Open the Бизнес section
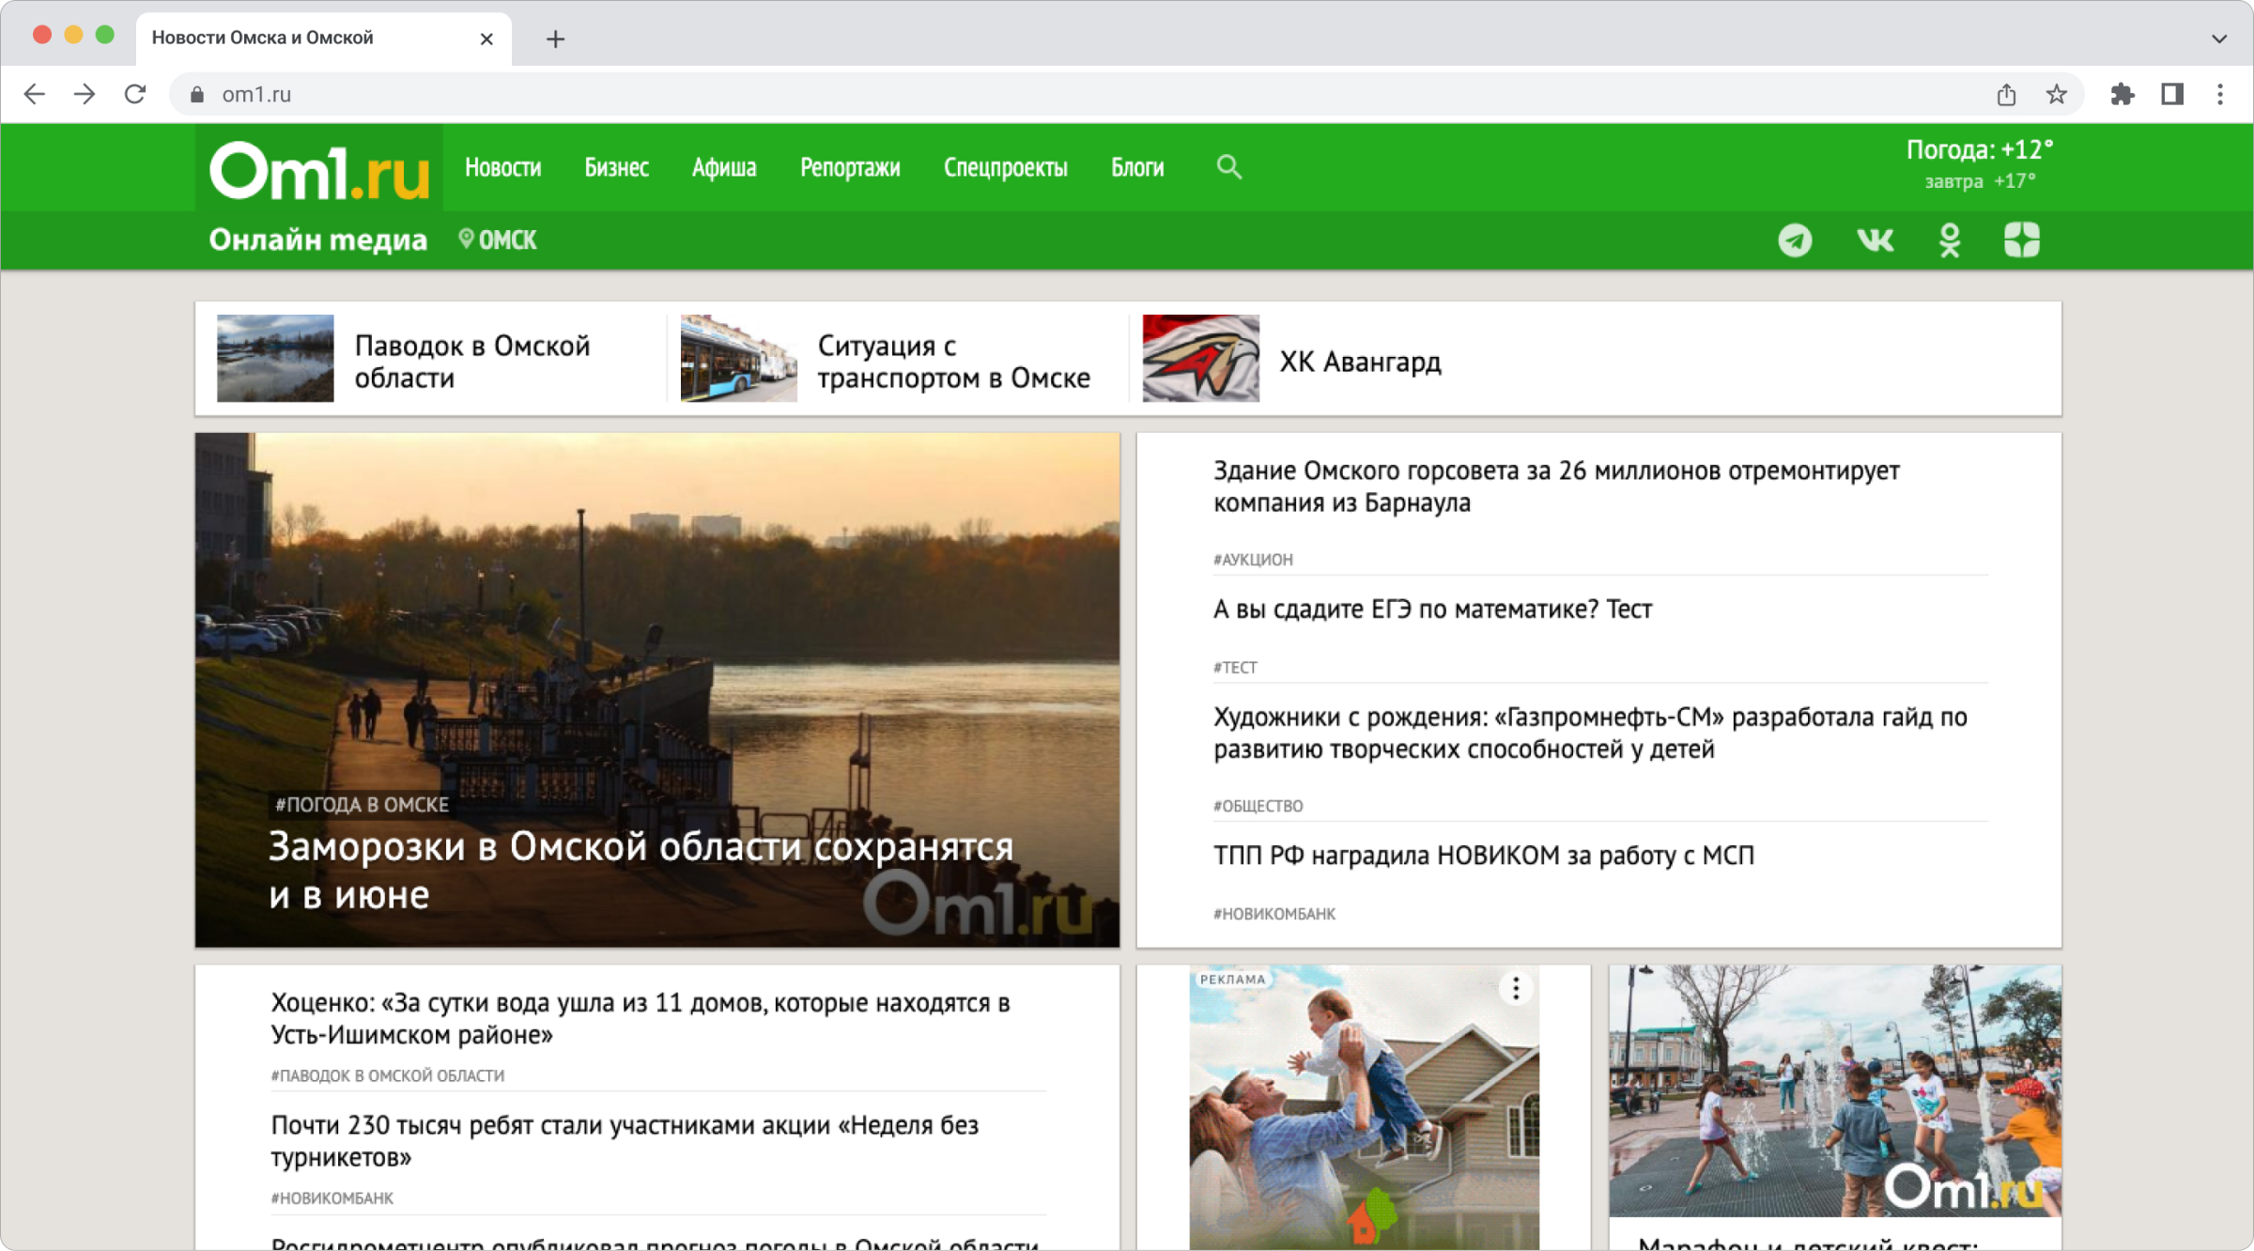The image size is (2254, 1251). (x=616, y=167)
